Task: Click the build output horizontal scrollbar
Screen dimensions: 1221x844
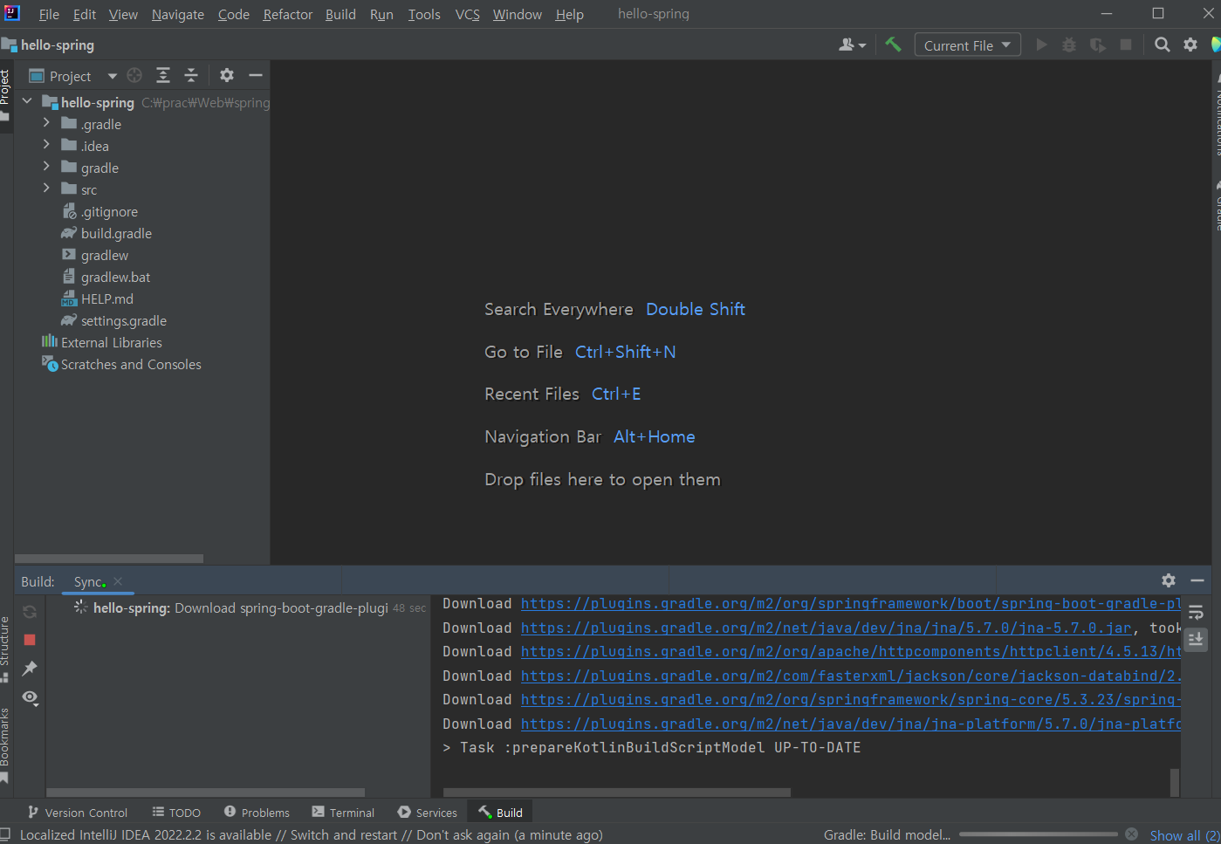Action: [617, 793]
